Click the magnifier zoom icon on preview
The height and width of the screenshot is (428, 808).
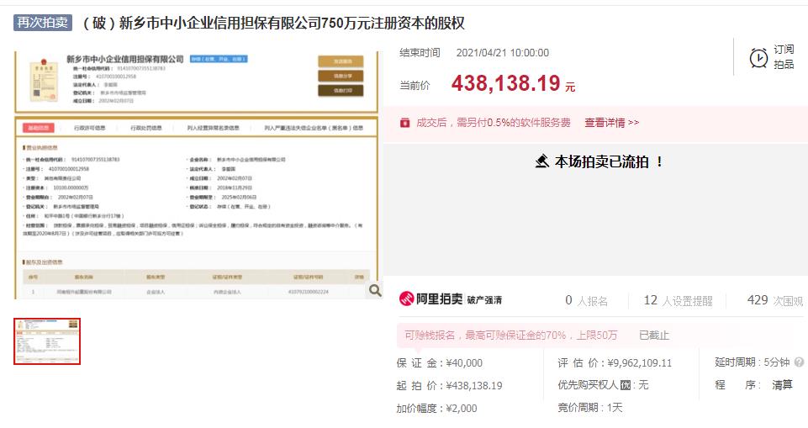click(x=374, y=290)
